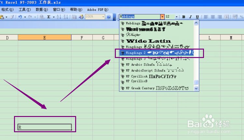
Task: Choose the Wingdings 2 font
Action: [x=157, y=53]
